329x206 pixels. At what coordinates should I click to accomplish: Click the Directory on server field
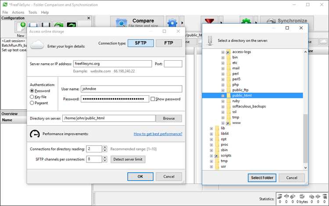point(109,118)
